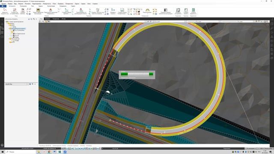Click the second large ribbon button with red polyline icon
The image size is (274, 154).
pyautogui.click(x=15, y=12)
